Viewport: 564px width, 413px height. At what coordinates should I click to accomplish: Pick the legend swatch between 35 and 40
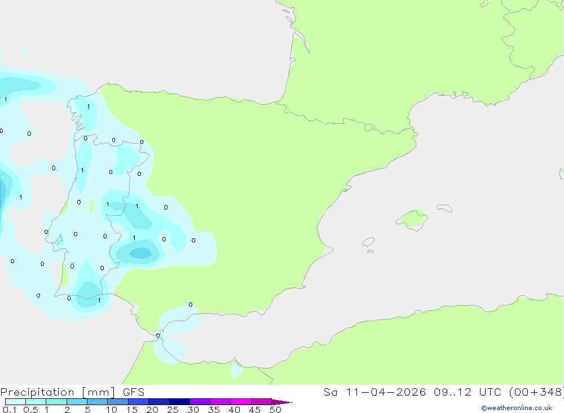221,402
